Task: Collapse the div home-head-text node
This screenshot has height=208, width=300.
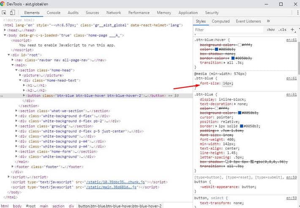Action: click(x=20, y=80)
